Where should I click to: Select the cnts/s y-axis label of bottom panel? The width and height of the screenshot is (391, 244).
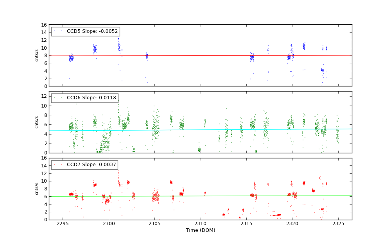pos(37,188)
